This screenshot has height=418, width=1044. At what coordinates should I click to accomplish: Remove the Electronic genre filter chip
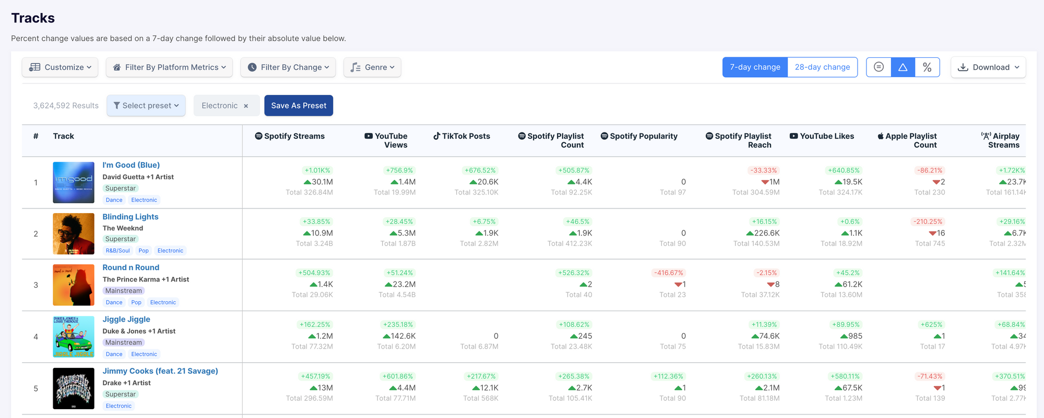[x=246, y=106]
